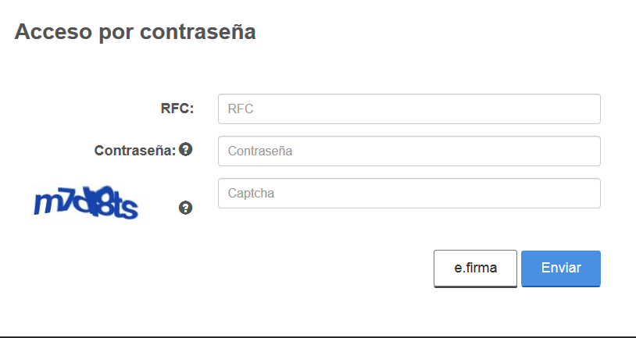Hit the blue Enviar button

tap(561, 269)
